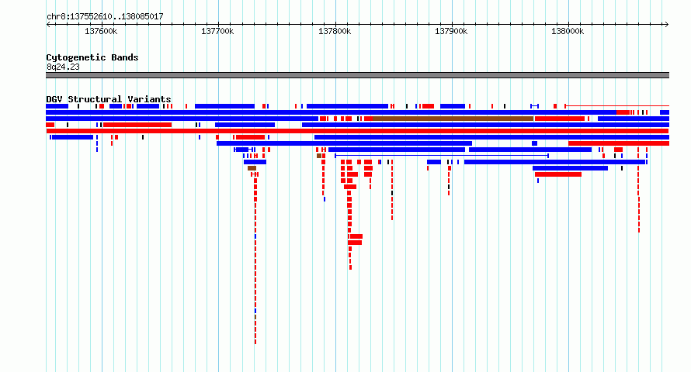Image resolution: width=691 pixels, height=372 pixels.
Task: Select the thin red line variant near 138000k
Action: point(617,106)
